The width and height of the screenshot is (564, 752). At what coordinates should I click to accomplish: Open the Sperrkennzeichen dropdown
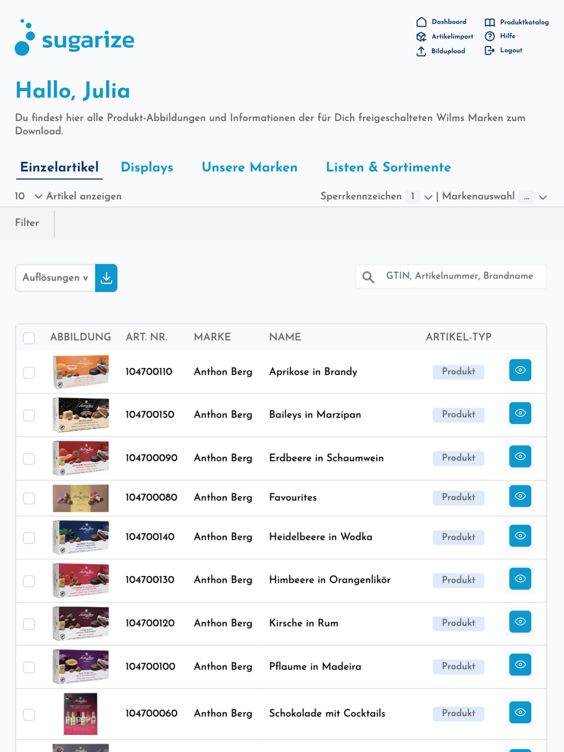pos(428,197)
